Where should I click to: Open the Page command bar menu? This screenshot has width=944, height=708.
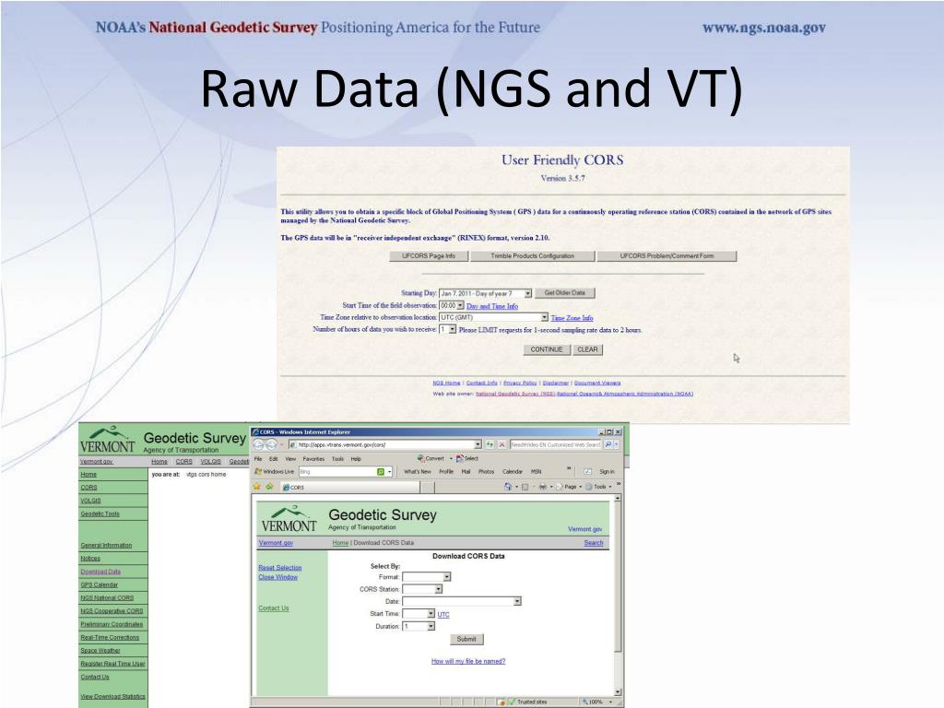[567, 487]
